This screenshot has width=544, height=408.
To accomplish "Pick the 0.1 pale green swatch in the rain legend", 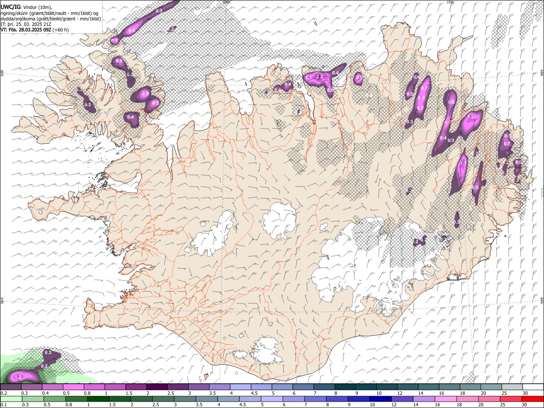I will tap(11, 399).
